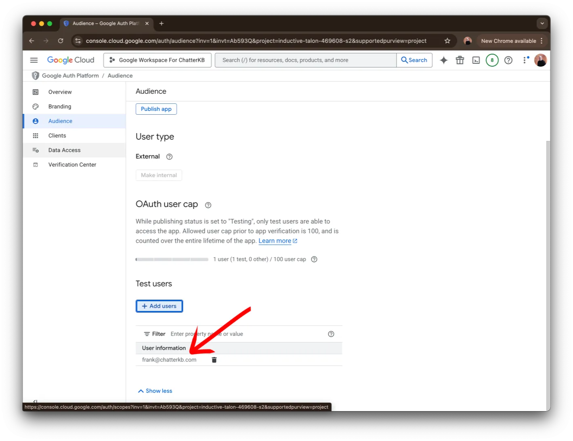This screenshot has height=441, width=573.
Task: Click Audience breadcrumb text
Action: [x=120, y=76]
